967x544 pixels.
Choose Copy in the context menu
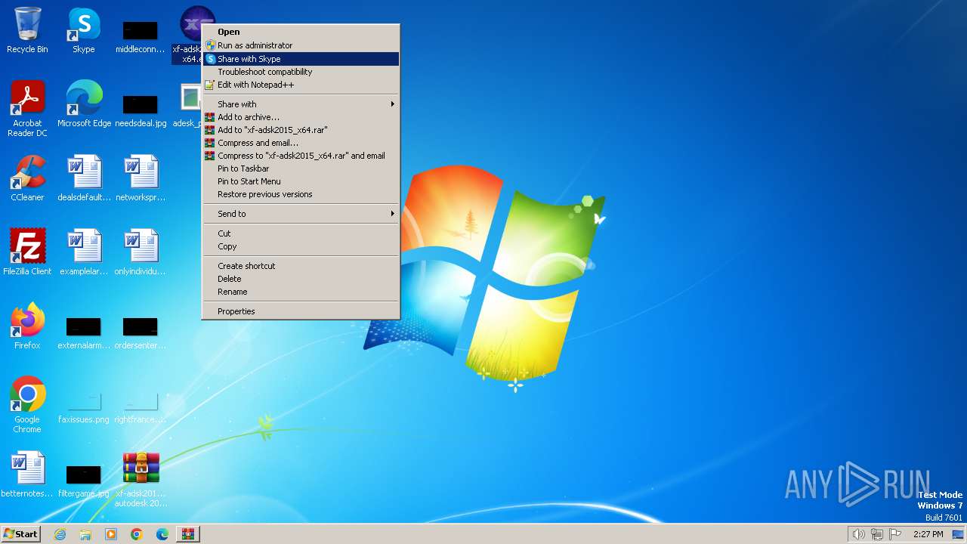[301, 246]
